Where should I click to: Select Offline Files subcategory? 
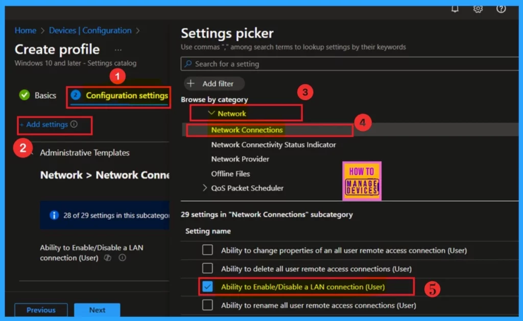pos(230,173)
